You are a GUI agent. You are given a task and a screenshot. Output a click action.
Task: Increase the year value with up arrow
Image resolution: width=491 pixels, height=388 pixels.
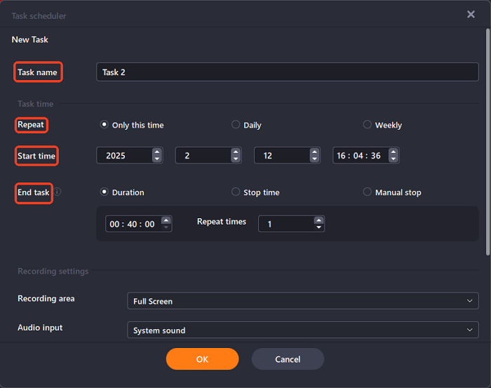coord(157,152)
